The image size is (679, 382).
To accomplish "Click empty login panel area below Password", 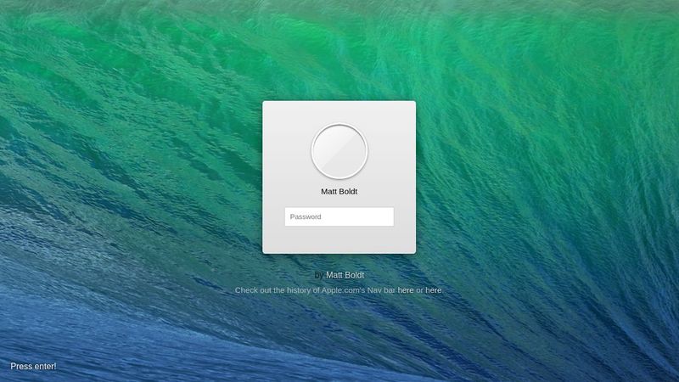I will pos(339,240).
